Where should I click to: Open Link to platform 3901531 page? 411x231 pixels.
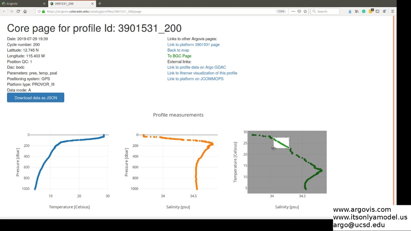click(193, 45)
